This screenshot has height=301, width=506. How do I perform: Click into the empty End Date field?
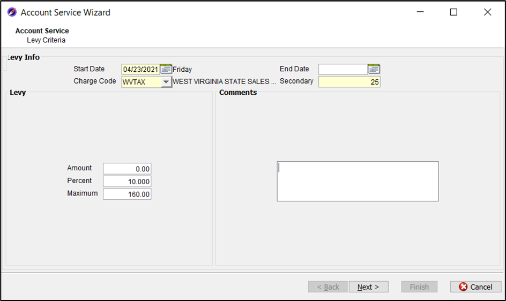[343, 69]
